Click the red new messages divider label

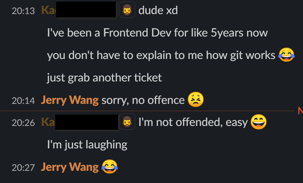300,111
